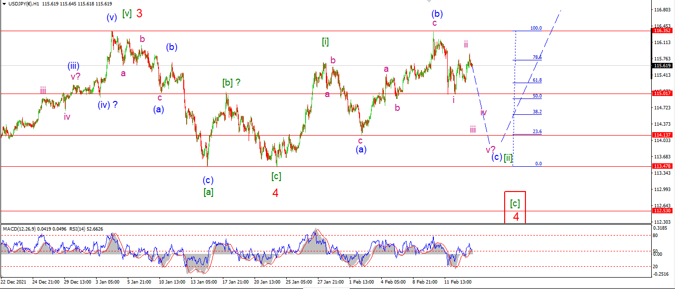Select the green [b] ? wave annotation
675x289 pixels.
(x=231, y=83)
